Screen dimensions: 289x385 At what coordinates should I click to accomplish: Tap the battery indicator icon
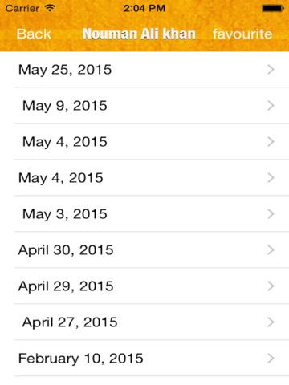pyautogui.click(x=273, y=8)
